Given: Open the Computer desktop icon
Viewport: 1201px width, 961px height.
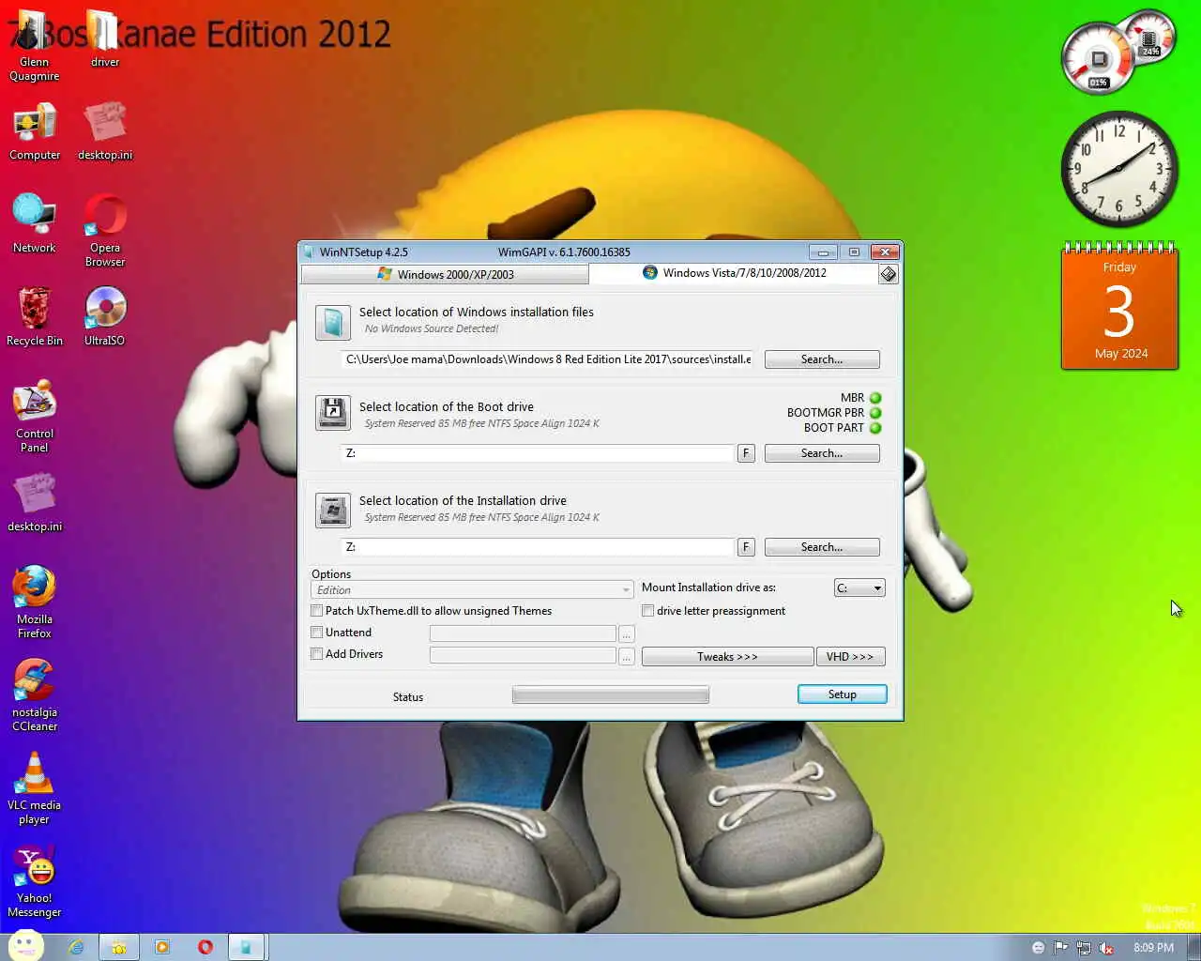Looking at the screenshot, I should [x=35, y=132].
